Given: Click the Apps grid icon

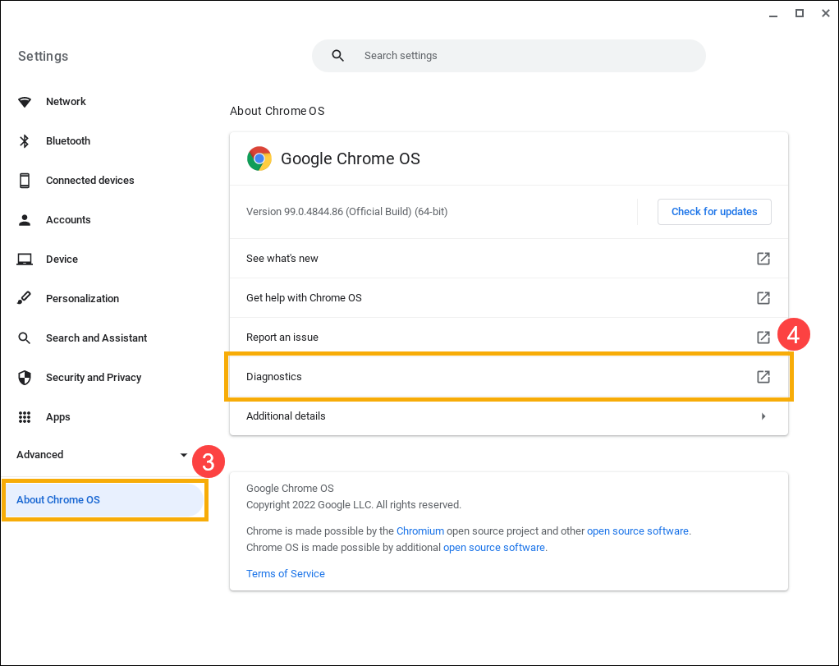Looking at the screenshot, I should click(25, 417).
